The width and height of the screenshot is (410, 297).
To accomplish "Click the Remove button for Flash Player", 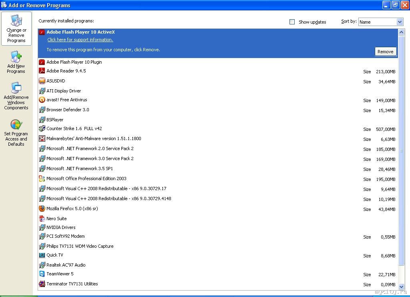I will click(385, 52).
